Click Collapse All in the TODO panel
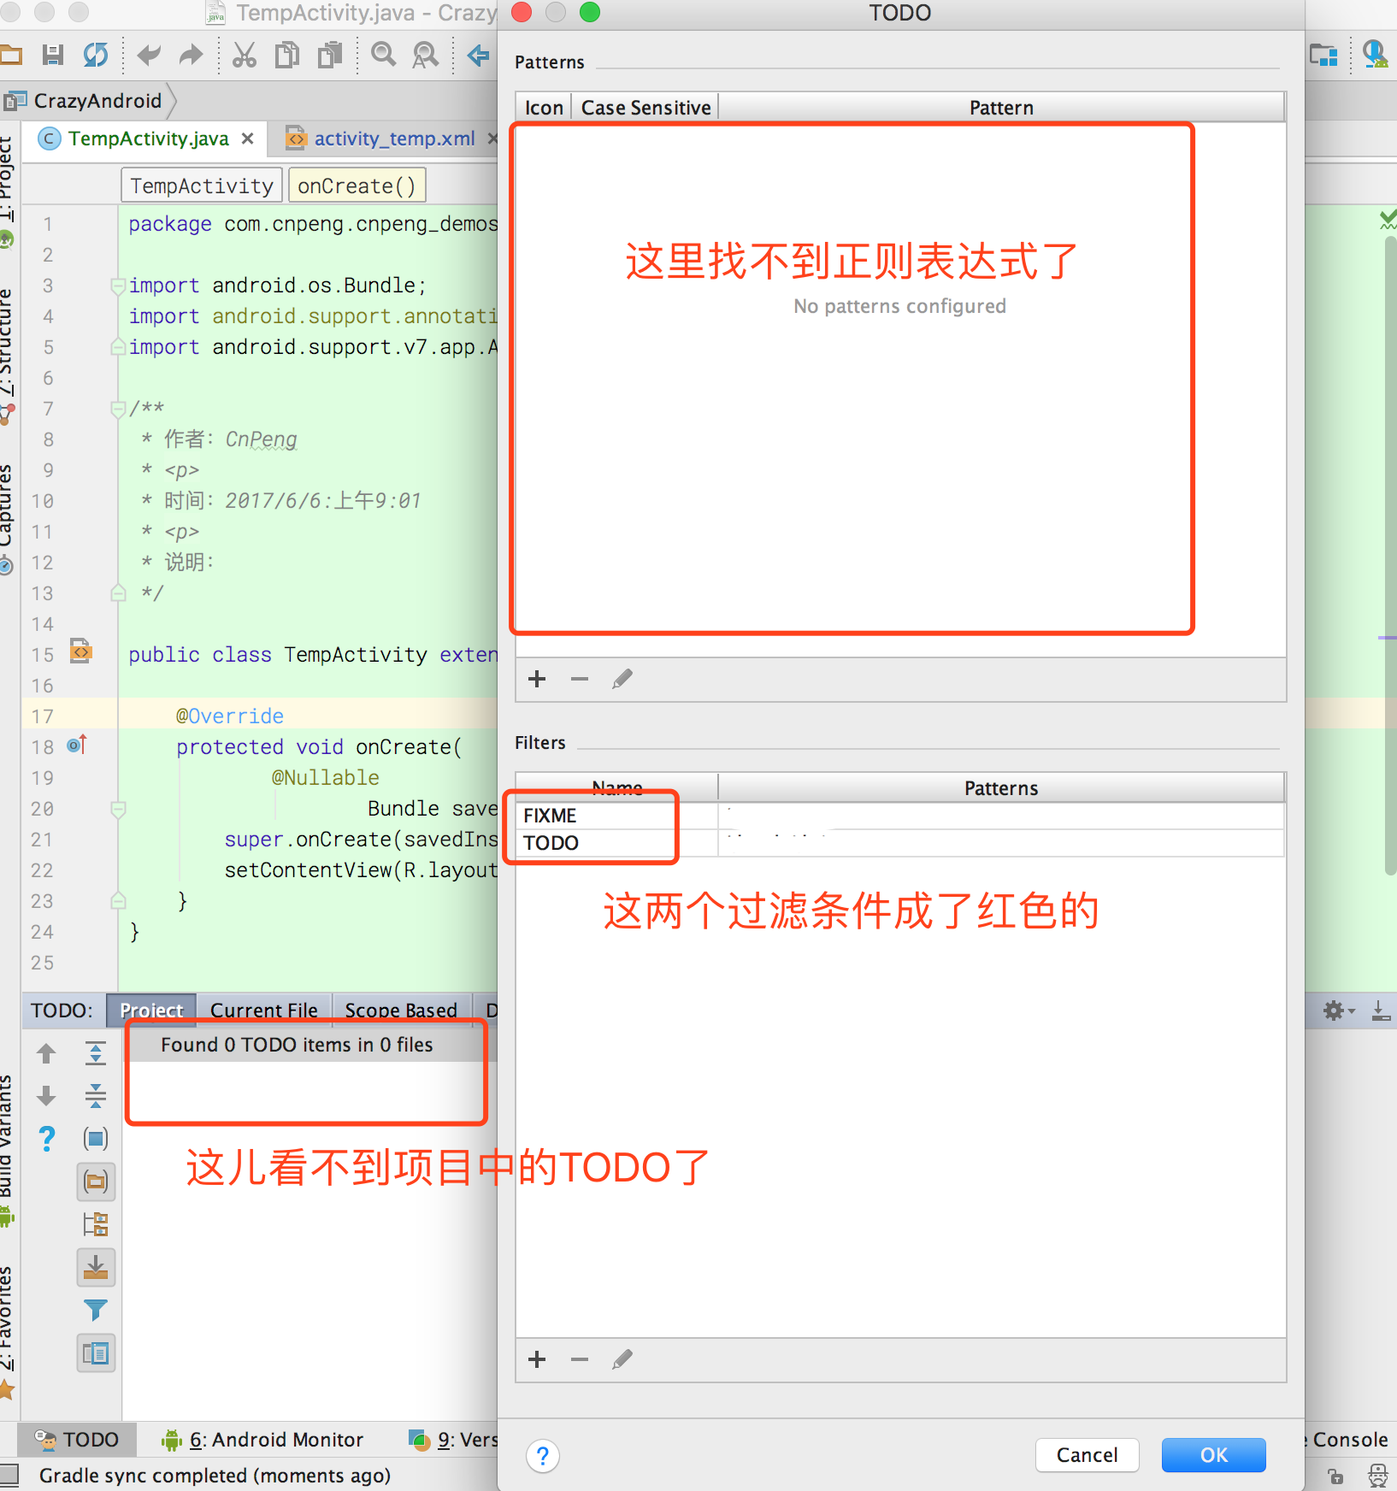This screenshot has width=1397, height=1491. (x=96, y=1096)
